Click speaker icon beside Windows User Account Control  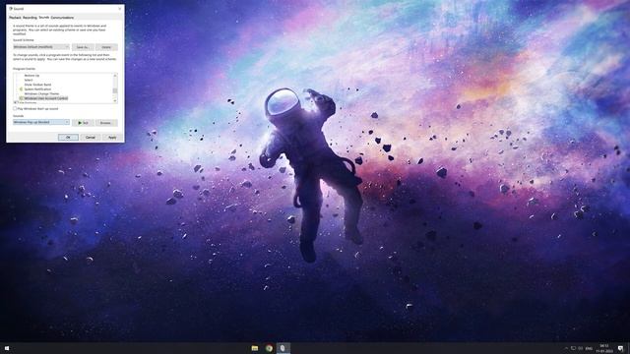(x=22, y=98)
